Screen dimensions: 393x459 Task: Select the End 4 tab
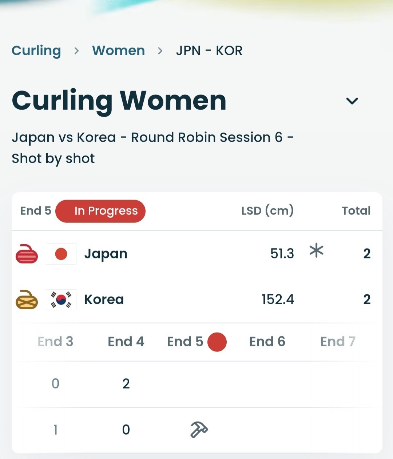click(126, 342)
